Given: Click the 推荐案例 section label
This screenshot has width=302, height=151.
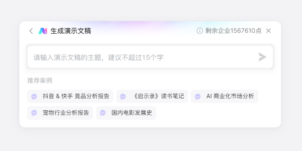Looking at the screenshot, I should pos(40,81).
